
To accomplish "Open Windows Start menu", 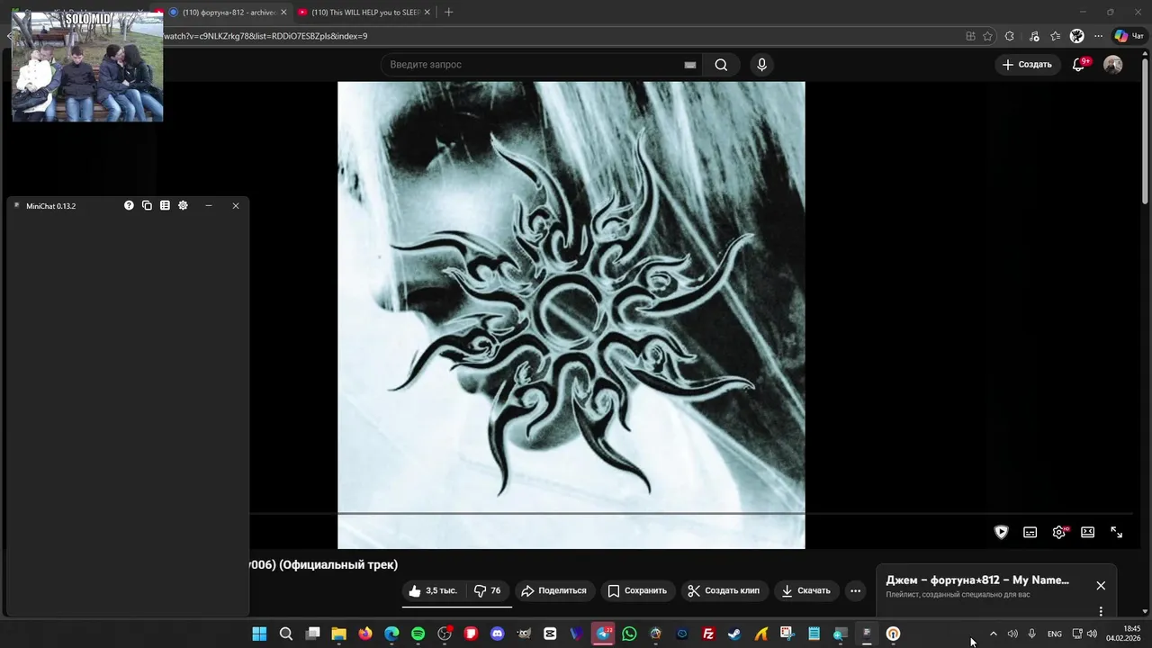I will pyautogui.click(x=259, y=634).
